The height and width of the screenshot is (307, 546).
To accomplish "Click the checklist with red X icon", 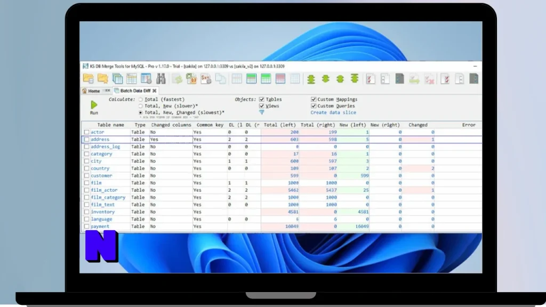I will pyautogui.click(x=429, y=79).
